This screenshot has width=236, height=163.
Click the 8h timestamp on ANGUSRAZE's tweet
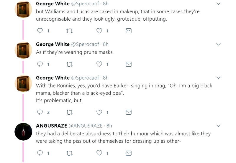click(109, 126)
